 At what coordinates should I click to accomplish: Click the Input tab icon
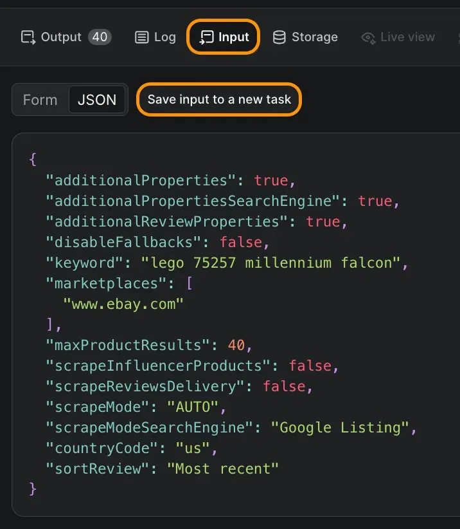[206, 37]
